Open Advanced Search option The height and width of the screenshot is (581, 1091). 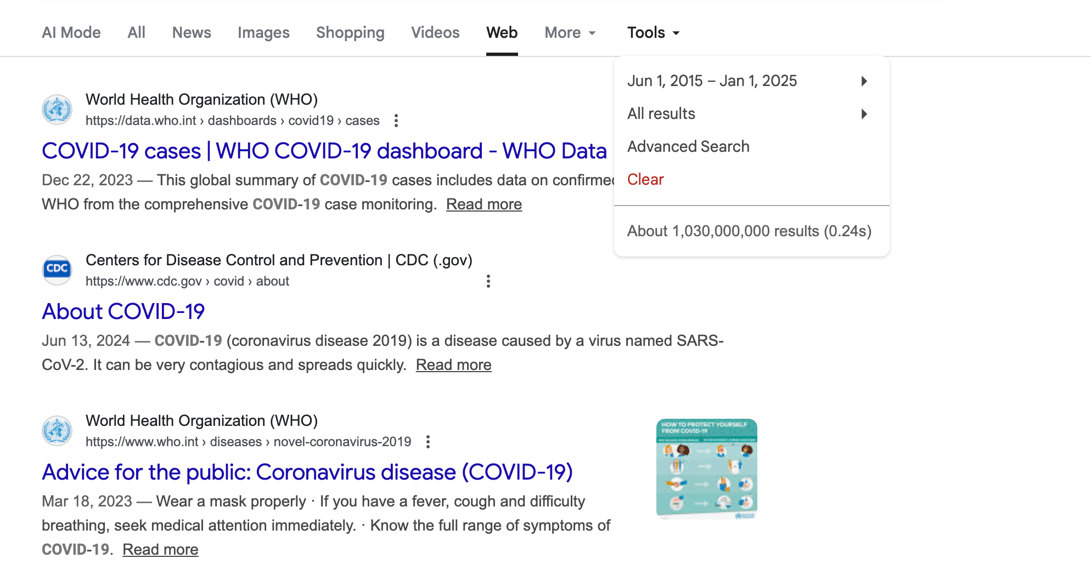click(688, 146)
